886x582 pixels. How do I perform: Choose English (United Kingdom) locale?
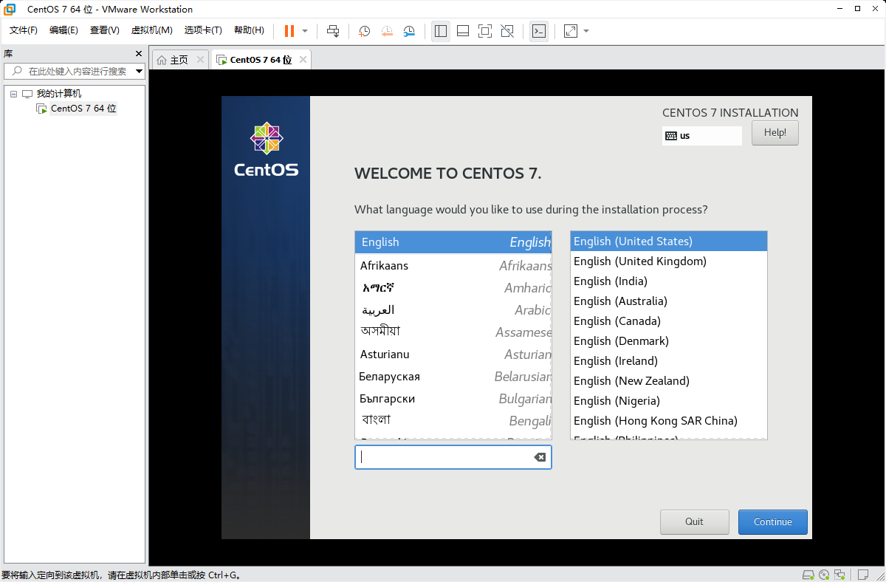(x=669, y=261)
